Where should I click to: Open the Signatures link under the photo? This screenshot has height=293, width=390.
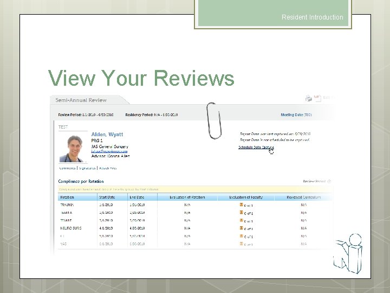[87, 168]
